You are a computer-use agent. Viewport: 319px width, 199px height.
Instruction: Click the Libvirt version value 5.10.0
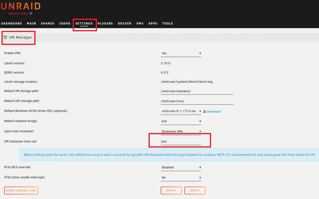point(165,63)
